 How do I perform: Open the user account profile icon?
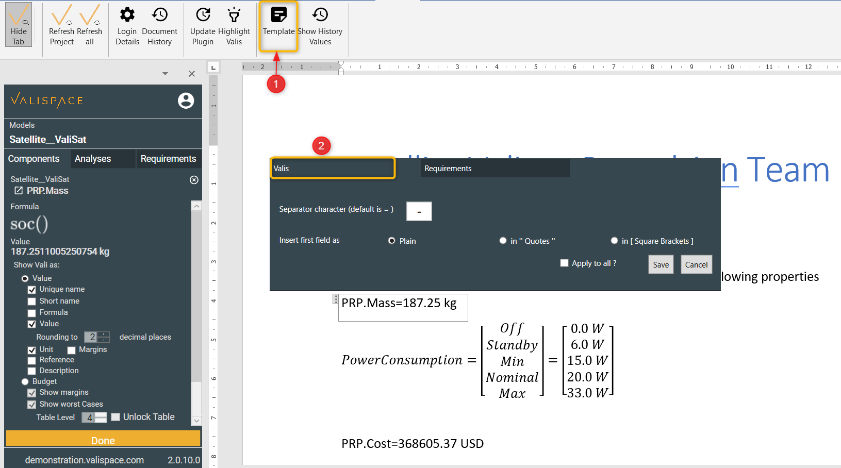[186, 101]
